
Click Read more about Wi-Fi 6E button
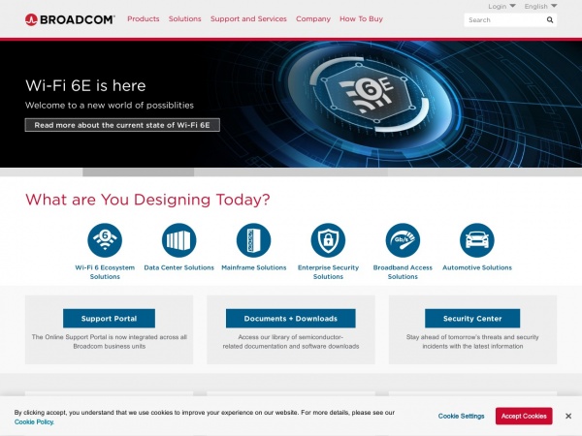point(122,125)
